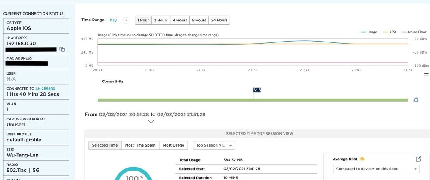Open connectivity settings gear icon

416,100
